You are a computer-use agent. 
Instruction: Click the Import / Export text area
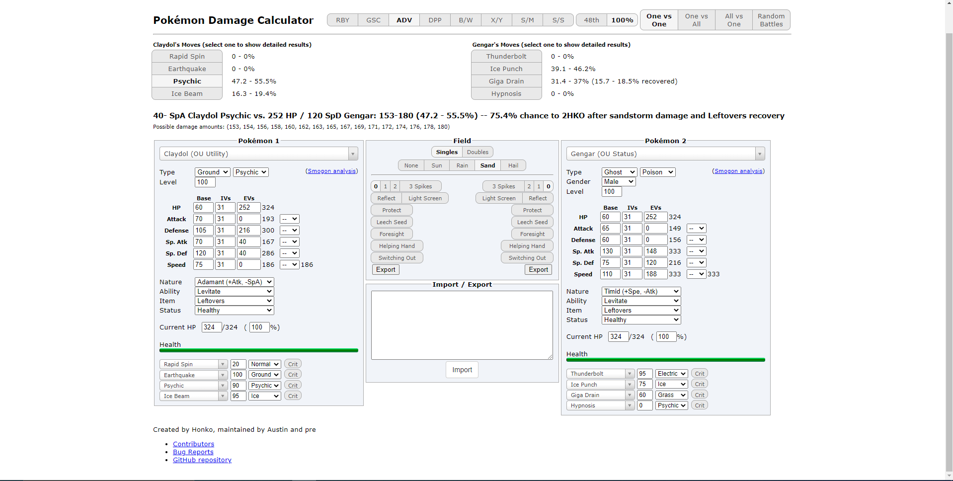pos(462,325)
